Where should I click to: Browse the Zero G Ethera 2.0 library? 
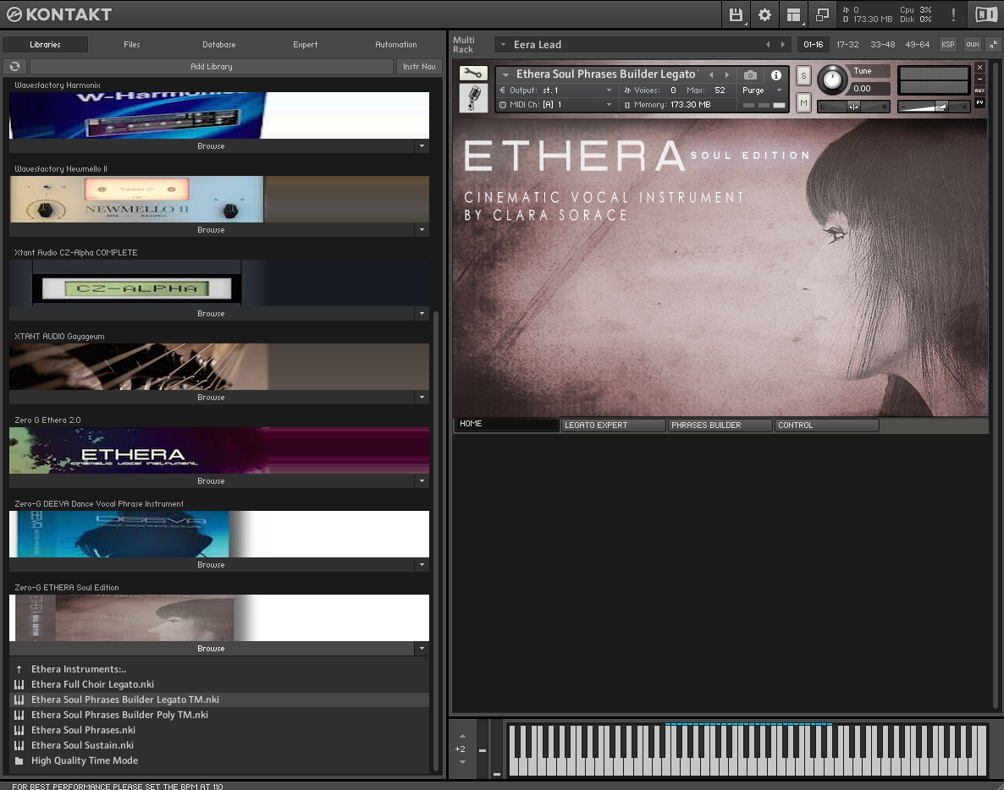pyautogui.click(x=212, y=481)
